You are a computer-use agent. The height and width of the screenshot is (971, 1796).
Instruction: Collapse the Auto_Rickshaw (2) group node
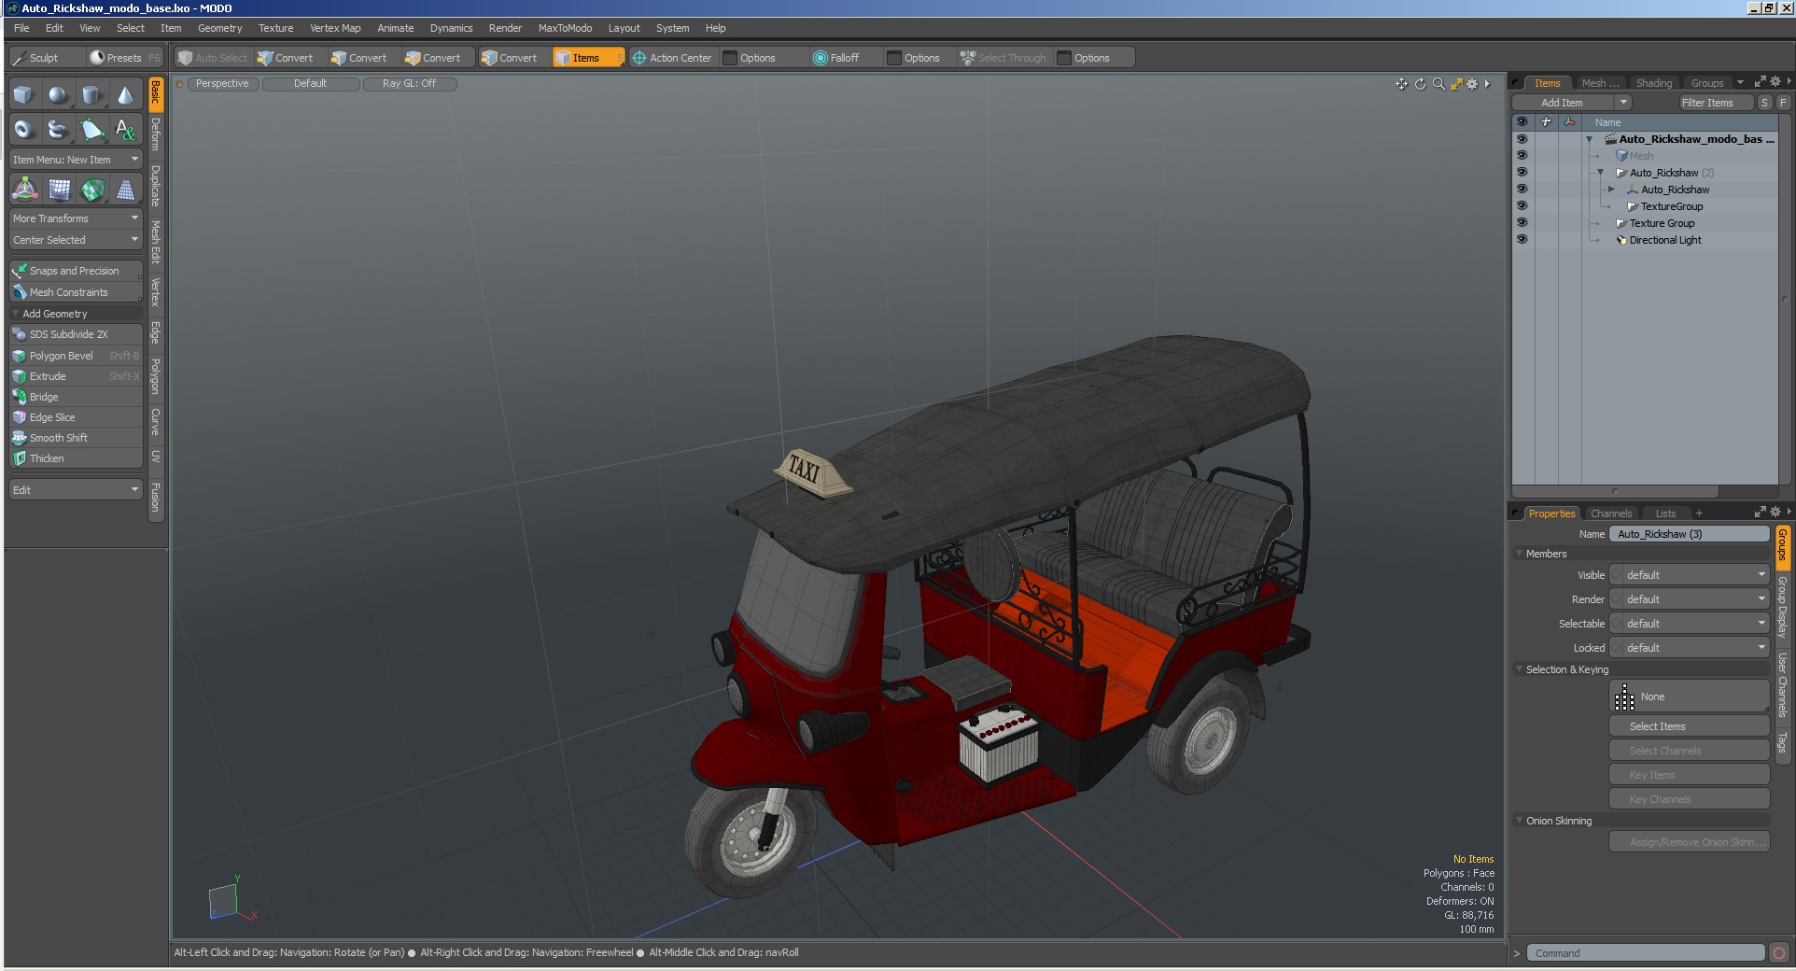(x=1600, y=173)
